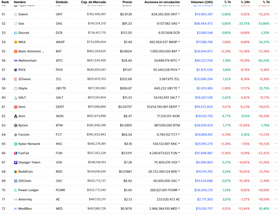
Task: Open the three-dot menu for MediBloc row
Action: 276,208
